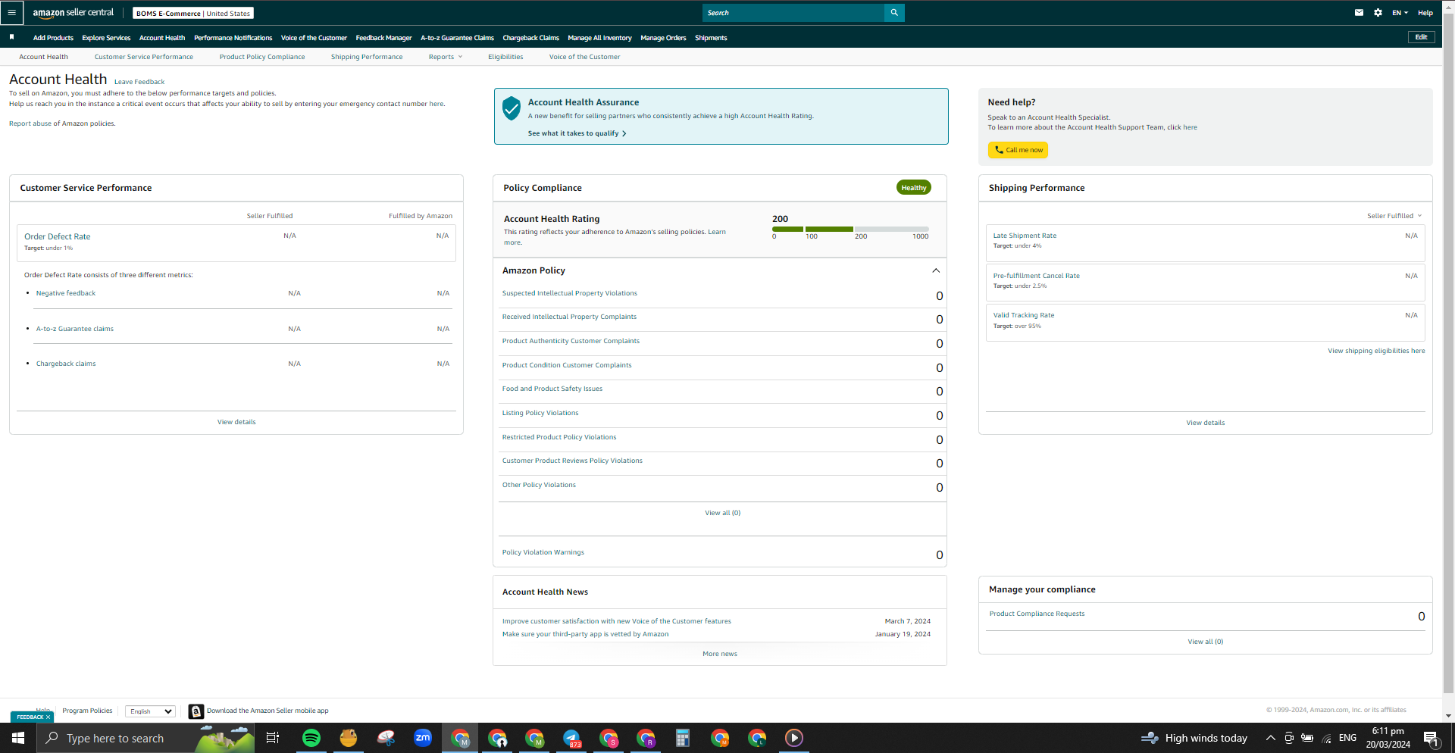Open the English language select box
Screen dimensions: 1455x753
pos(150,711)
